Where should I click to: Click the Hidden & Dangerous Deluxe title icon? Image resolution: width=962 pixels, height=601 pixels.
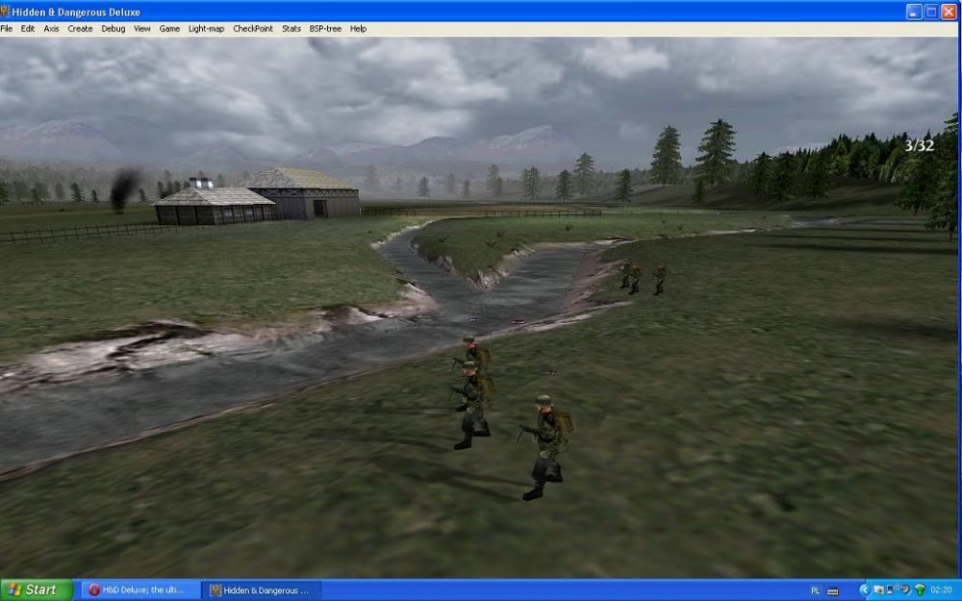tap(5, 11)
